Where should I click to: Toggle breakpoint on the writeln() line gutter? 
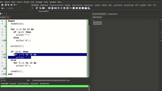click(2, 46)
